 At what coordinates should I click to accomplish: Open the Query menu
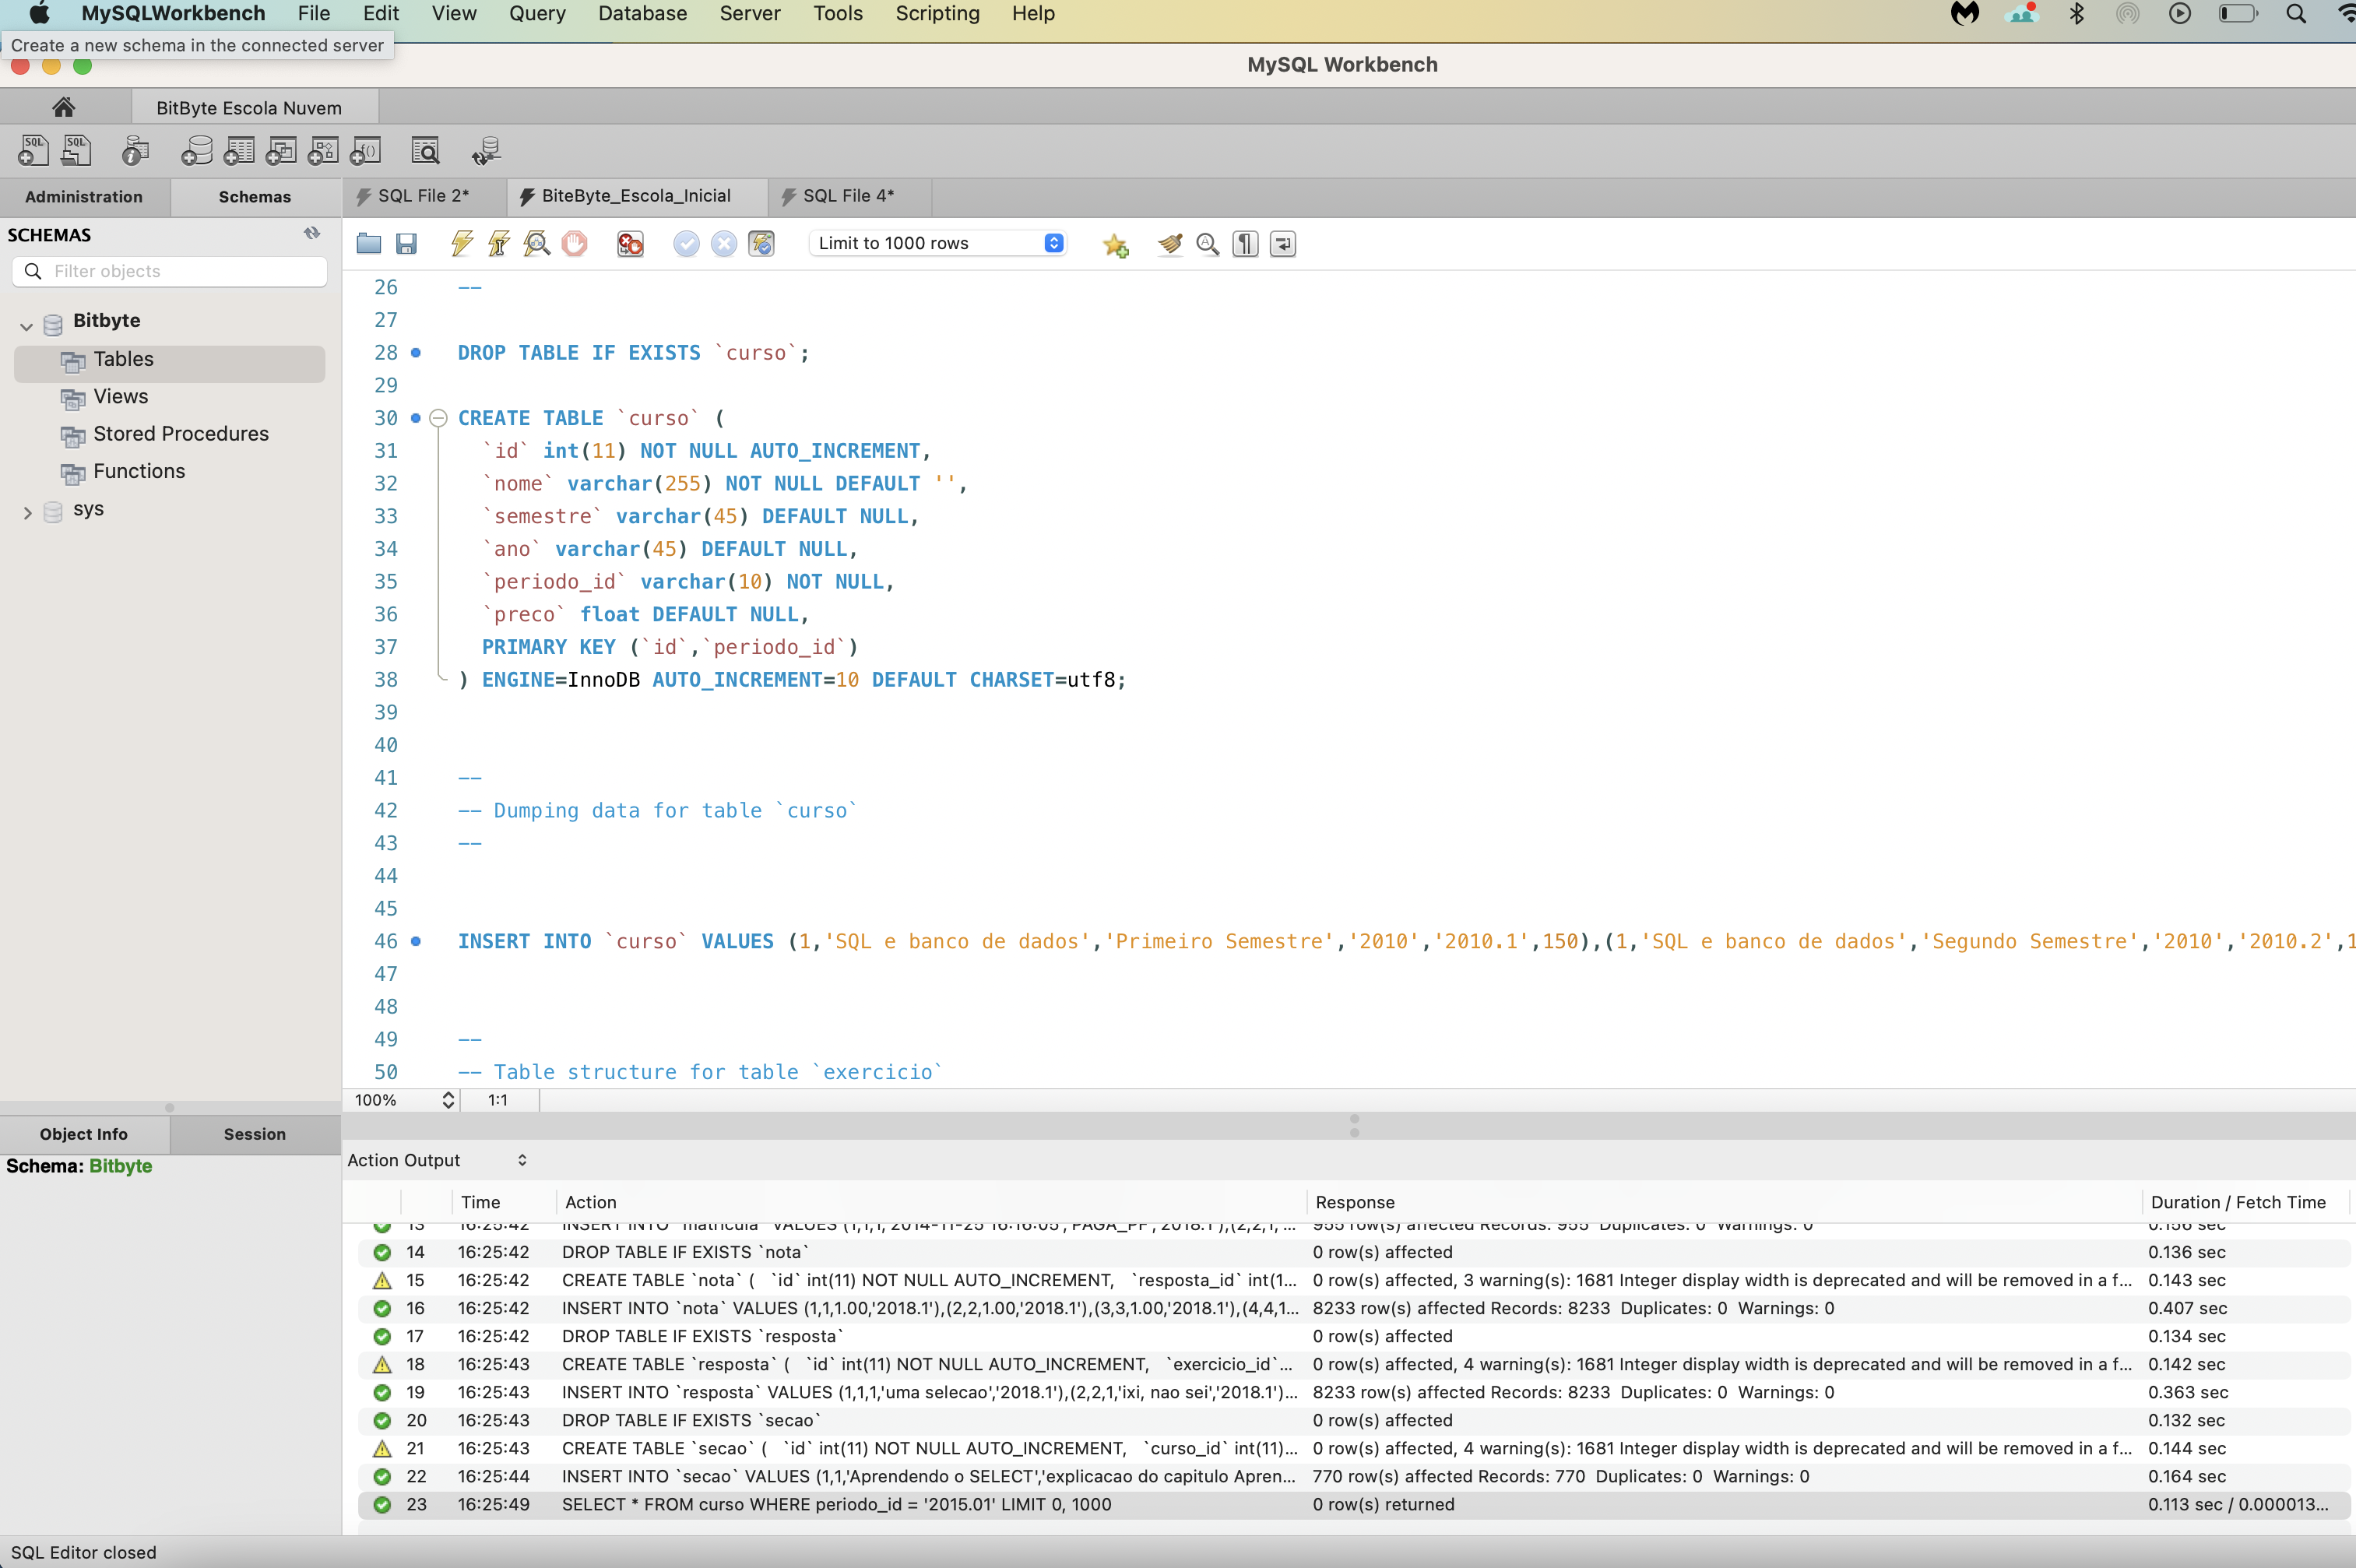pyautogui.click(x=537, y=14)
